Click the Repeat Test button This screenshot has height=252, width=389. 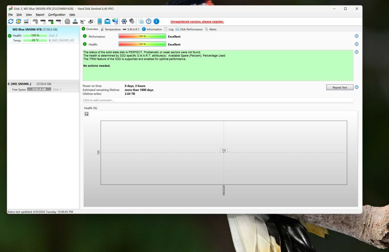point(340,87)
